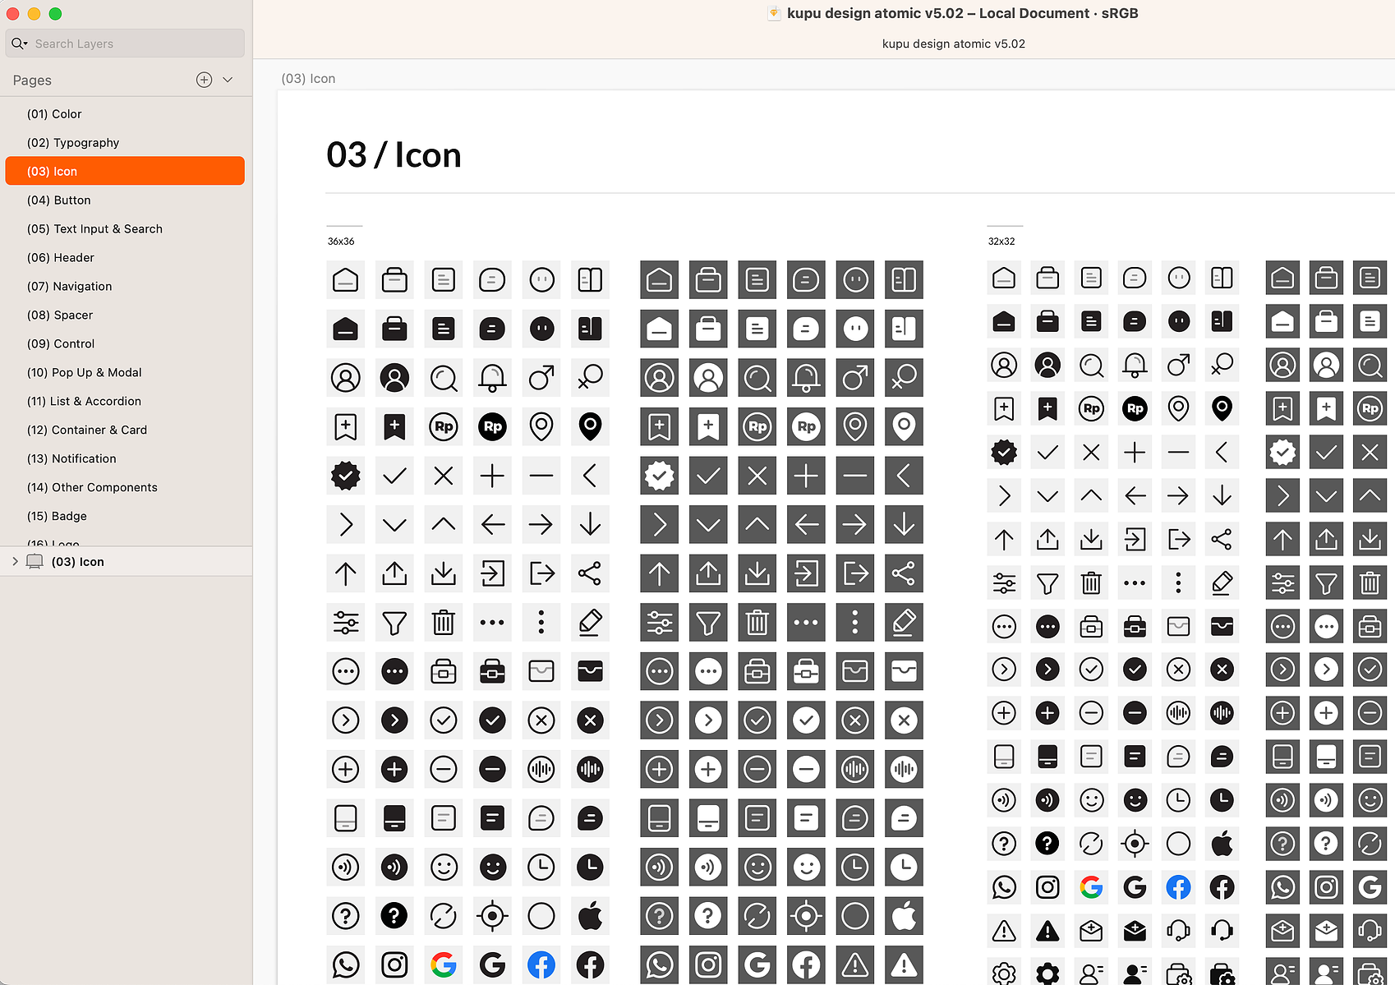Select WhatsApp icon in 36x36 light set

tap(346, 964)
